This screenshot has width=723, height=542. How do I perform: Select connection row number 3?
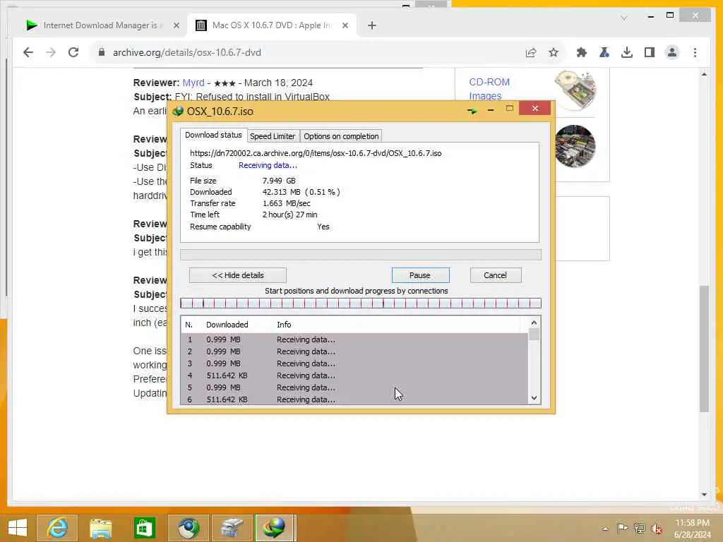pos(354,363)
